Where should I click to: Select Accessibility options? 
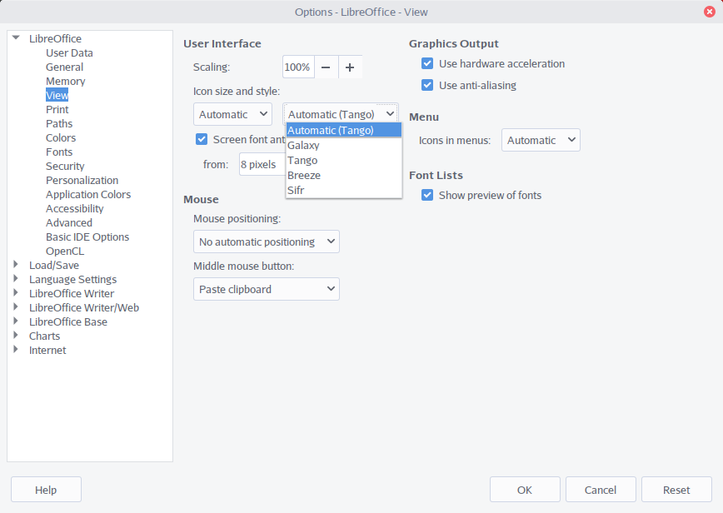pos(75,209)
